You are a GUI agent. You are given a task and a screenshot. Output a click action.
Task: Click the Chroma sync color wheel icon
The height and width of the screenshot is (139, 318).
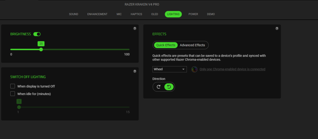[x=194, y=69]
